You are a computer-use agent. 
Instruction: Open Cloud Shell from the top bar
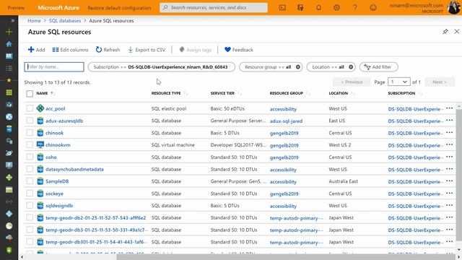click(282, 8)
